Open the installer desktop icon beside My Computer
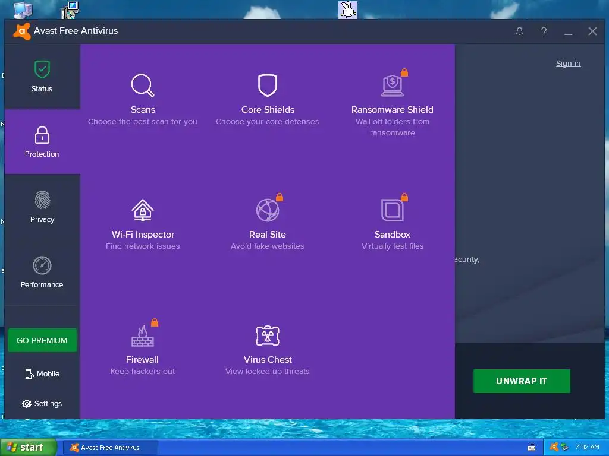 [x=70, y=9]
